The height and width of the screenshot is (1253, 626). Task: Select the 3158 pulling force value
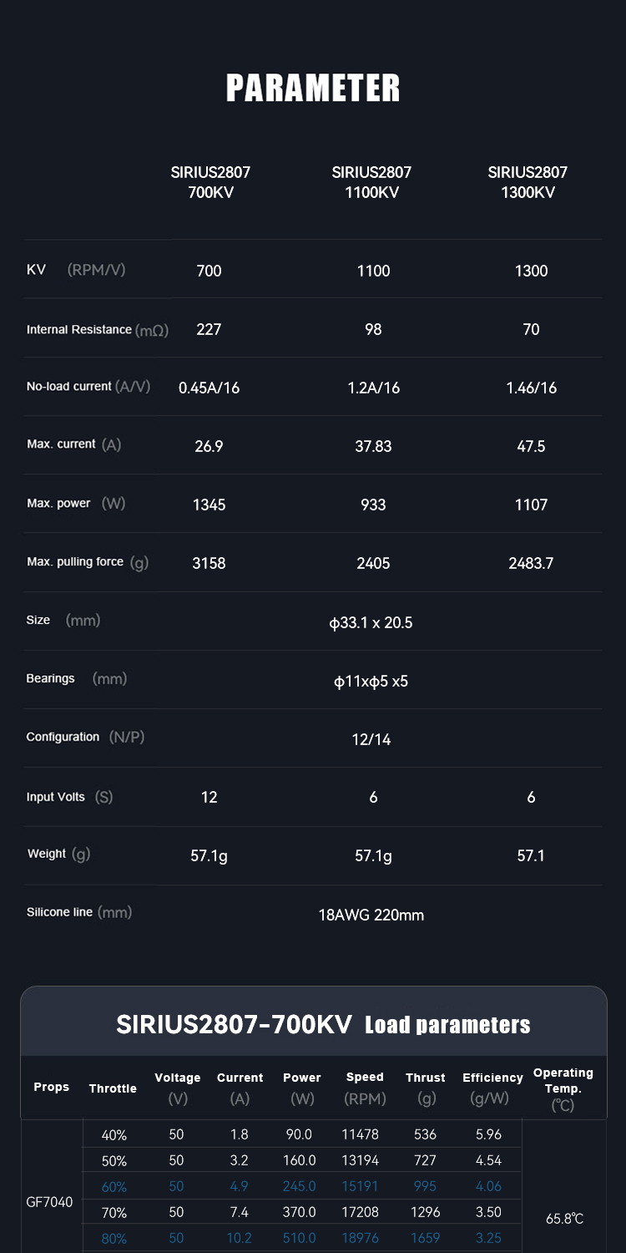click(x=209, y=563)
